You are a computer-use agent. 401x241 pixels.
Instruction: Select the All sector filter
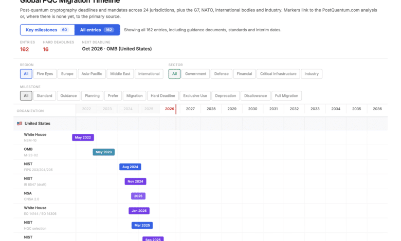tap(174, 74)
